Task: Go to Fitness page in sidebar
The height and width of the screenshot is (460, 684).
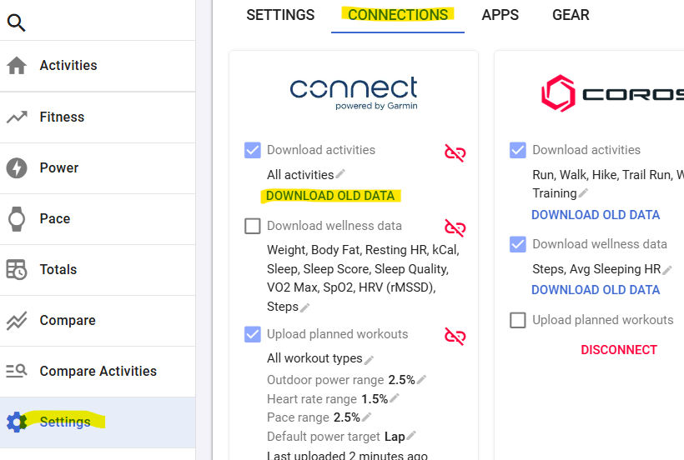Action: point(98,117)
